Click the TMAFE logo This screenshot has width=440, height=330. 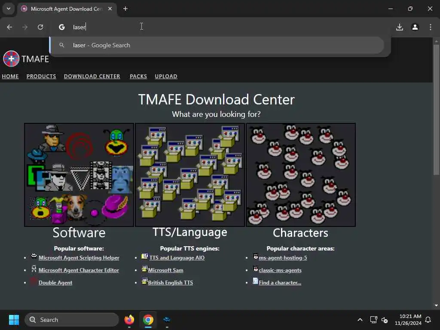click(26, 59)
